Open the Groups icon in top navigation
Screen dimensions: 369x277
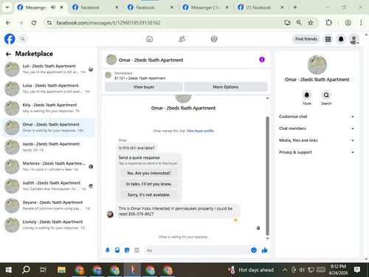click(214, 39)
